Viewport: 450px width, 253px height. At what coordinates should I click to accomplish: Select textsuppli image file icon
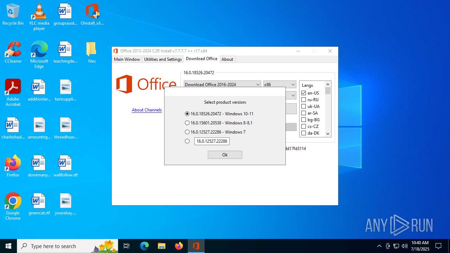point(65,90)
